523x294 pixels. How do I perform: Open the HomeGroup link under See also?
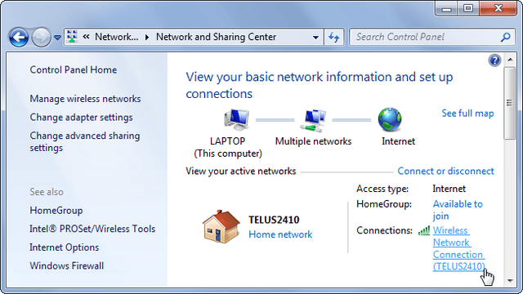[x=56, y=211]
